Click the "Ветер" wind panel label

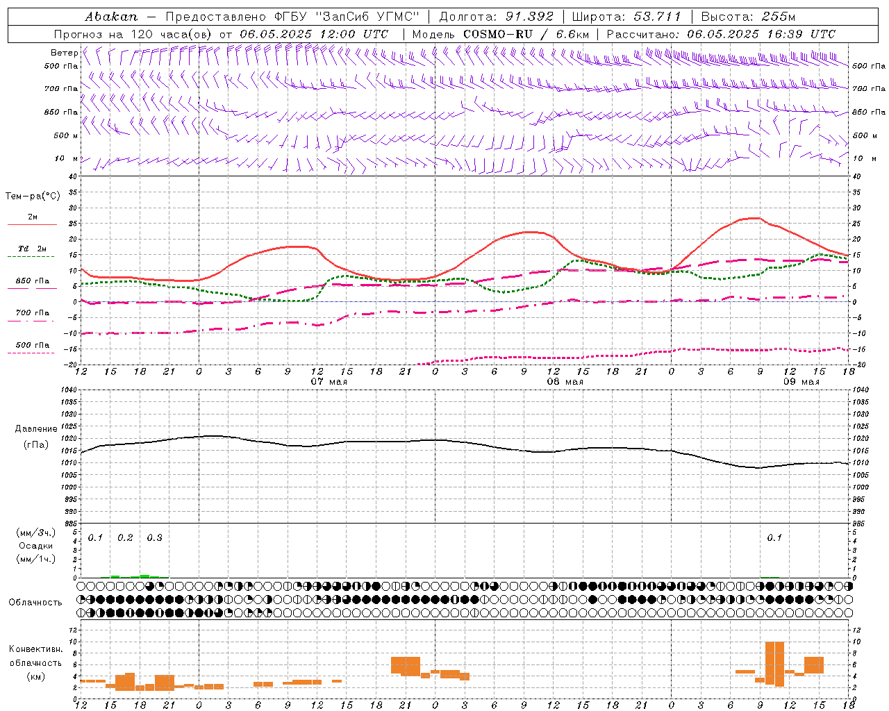[x=64, y=53]
